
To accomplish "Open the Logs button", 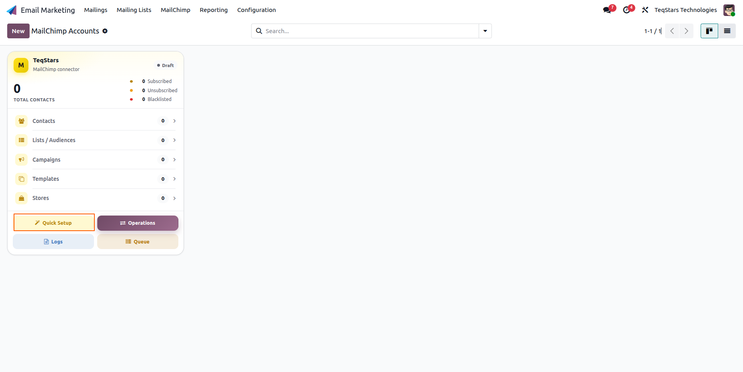I will 53,241.
